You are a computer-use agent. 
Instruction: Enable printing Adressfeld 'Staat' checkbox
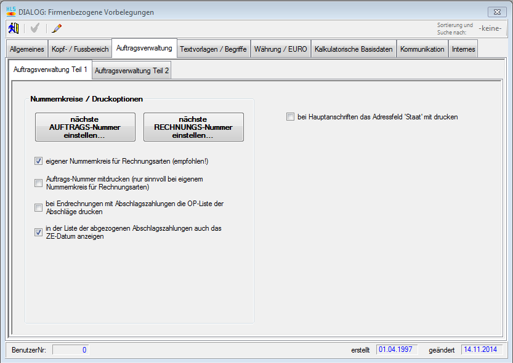tap(290, 116)
